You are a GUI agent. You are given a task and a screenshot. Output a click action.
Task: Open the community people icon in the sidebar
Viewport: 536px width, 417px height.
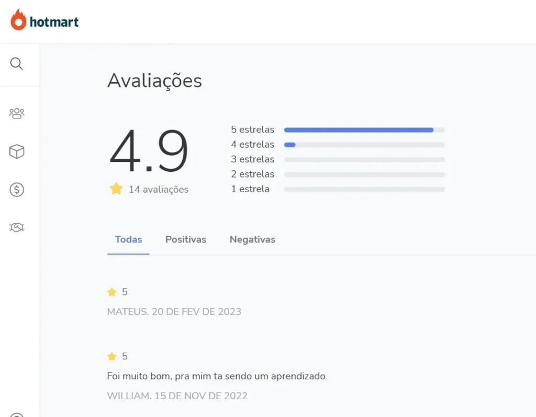pos(17,113)
